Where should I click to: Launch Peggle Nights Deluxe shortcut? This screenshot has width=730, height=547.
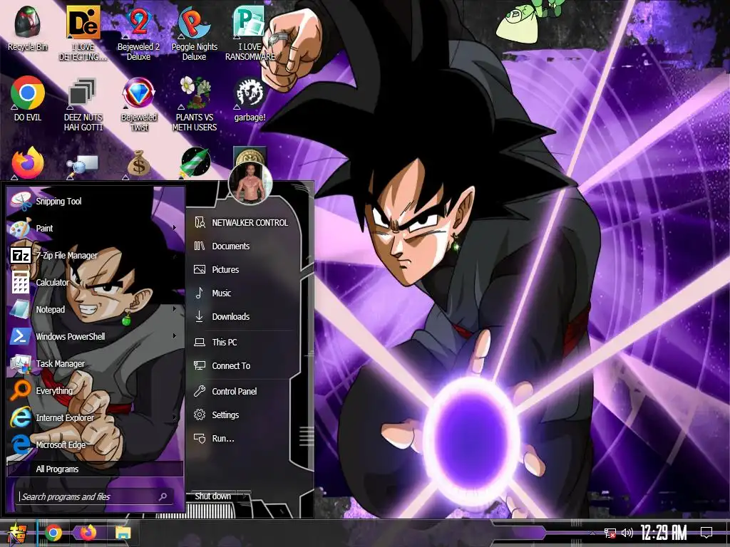(194, 33)
